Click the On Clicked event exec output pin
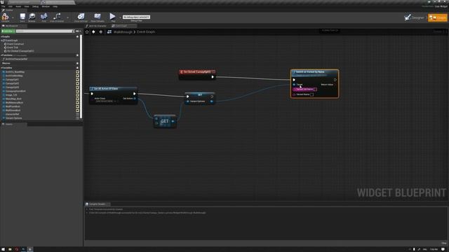The width and height of the screenshot is (449, 252). point(213,77)
